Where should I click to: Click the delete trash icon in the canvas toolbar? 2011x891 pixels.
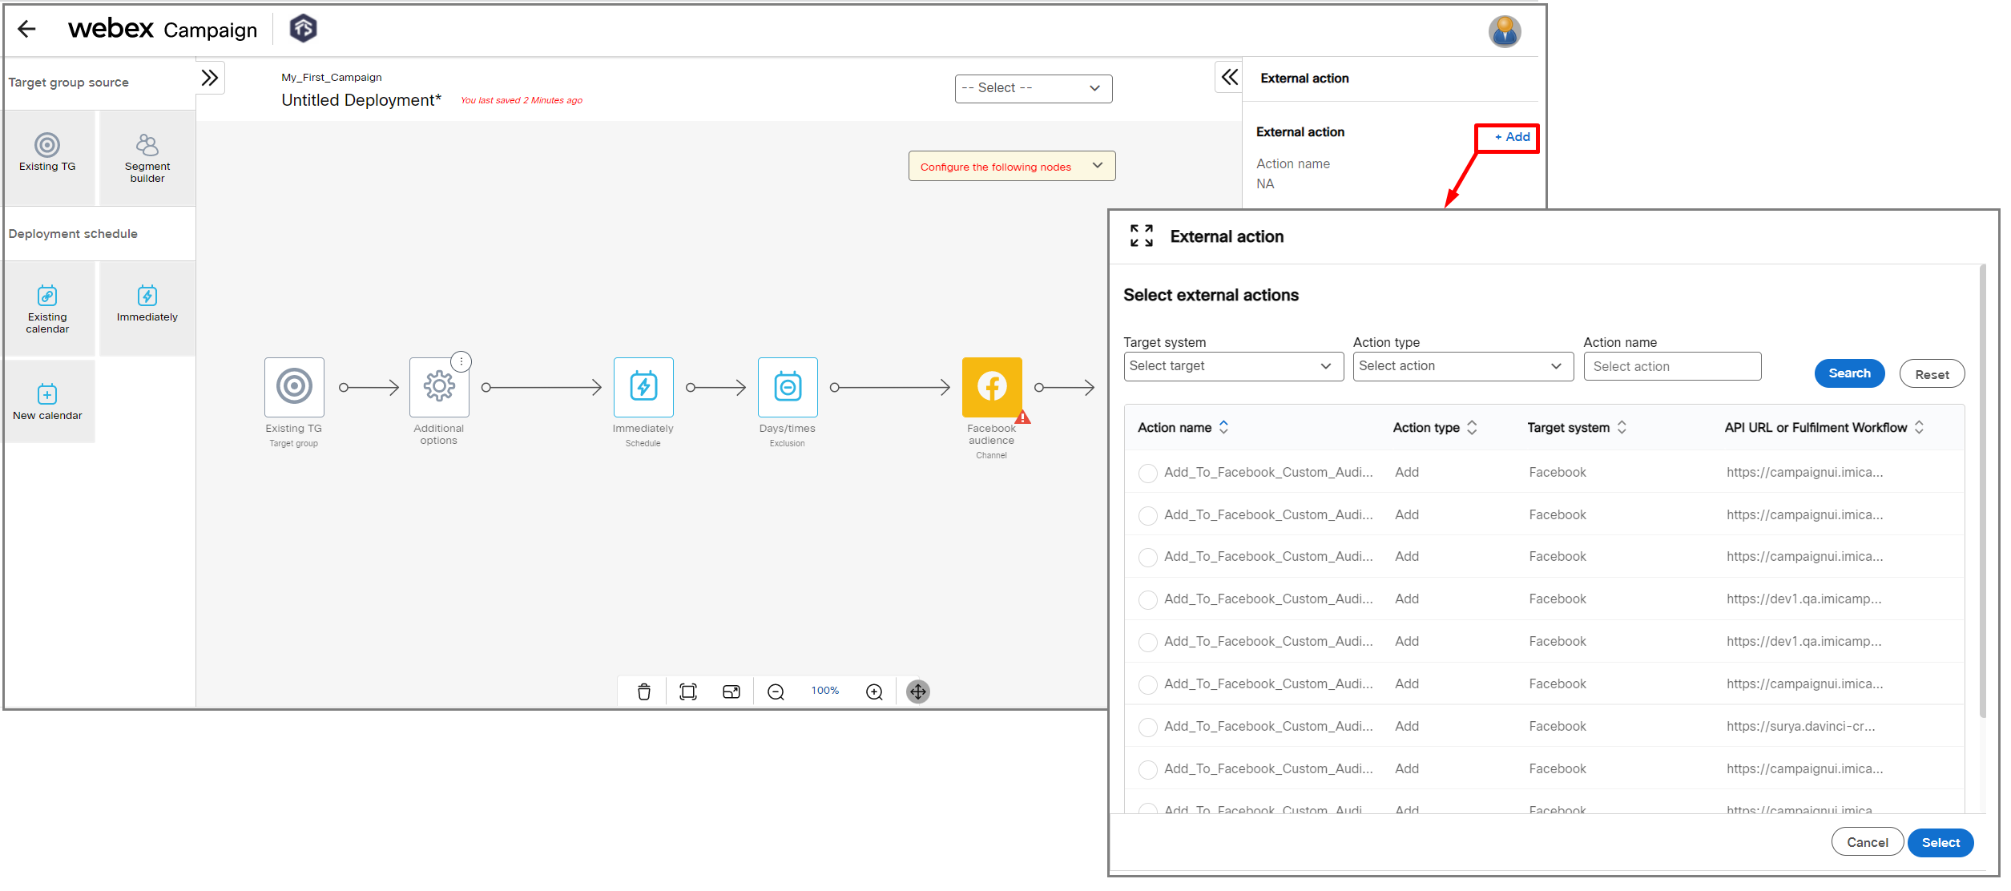643,691
